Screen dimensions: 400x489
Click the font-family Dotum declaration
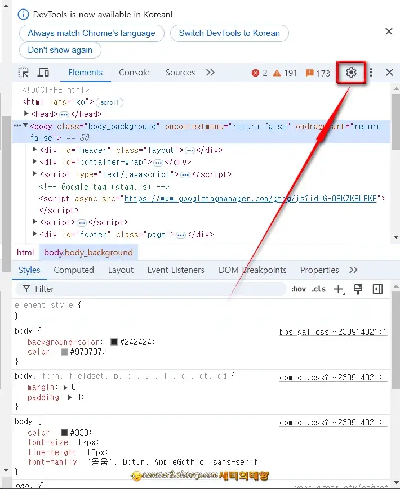[145, 462]
